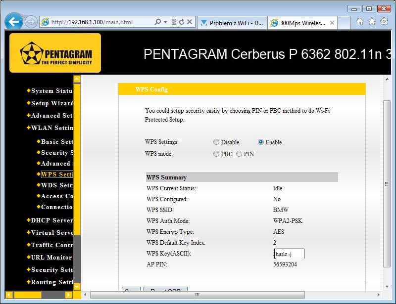Image resolution: width=396 pixels, height=304 pixels.
Task: Click the search magnifier in address bar
Action: pos(157,22)
